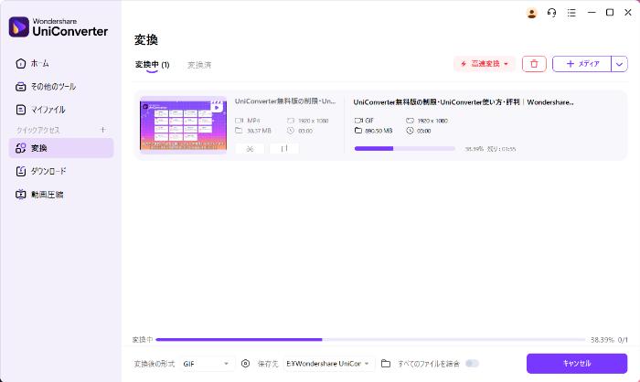Click the output 1920 x 1080 resolution text

pyautogui.click(x=432, y=121)
